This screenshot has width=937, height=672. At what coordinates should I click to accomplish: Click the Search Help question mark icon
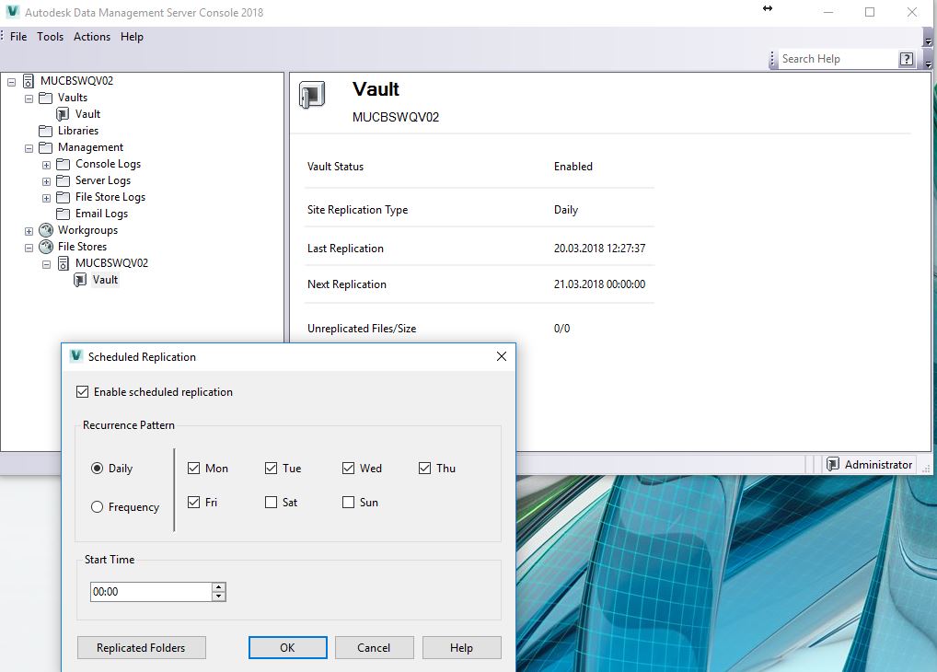pos(906,58)
